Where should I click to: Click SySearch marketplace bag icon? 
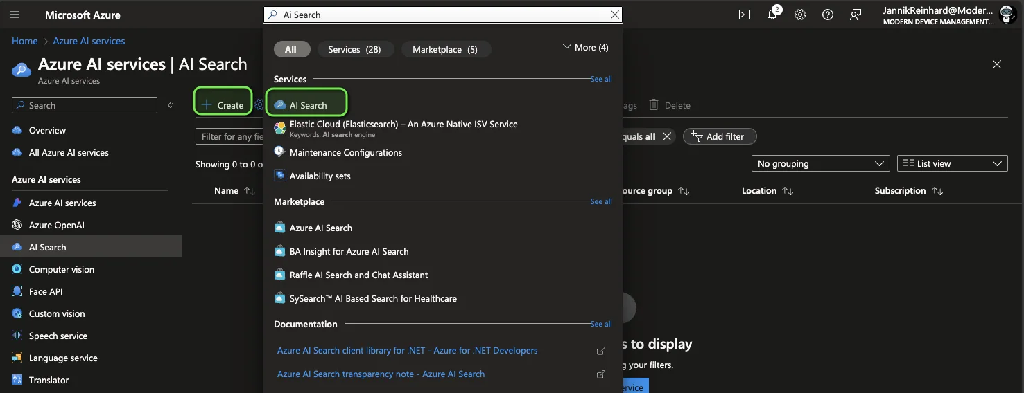coord(280,298)
